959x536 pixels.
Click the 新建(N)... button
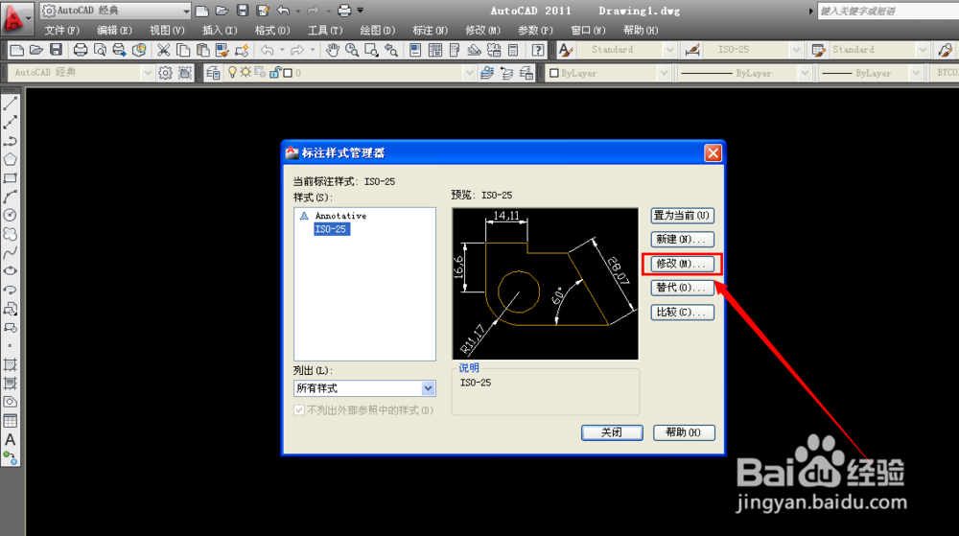(682, 239)
